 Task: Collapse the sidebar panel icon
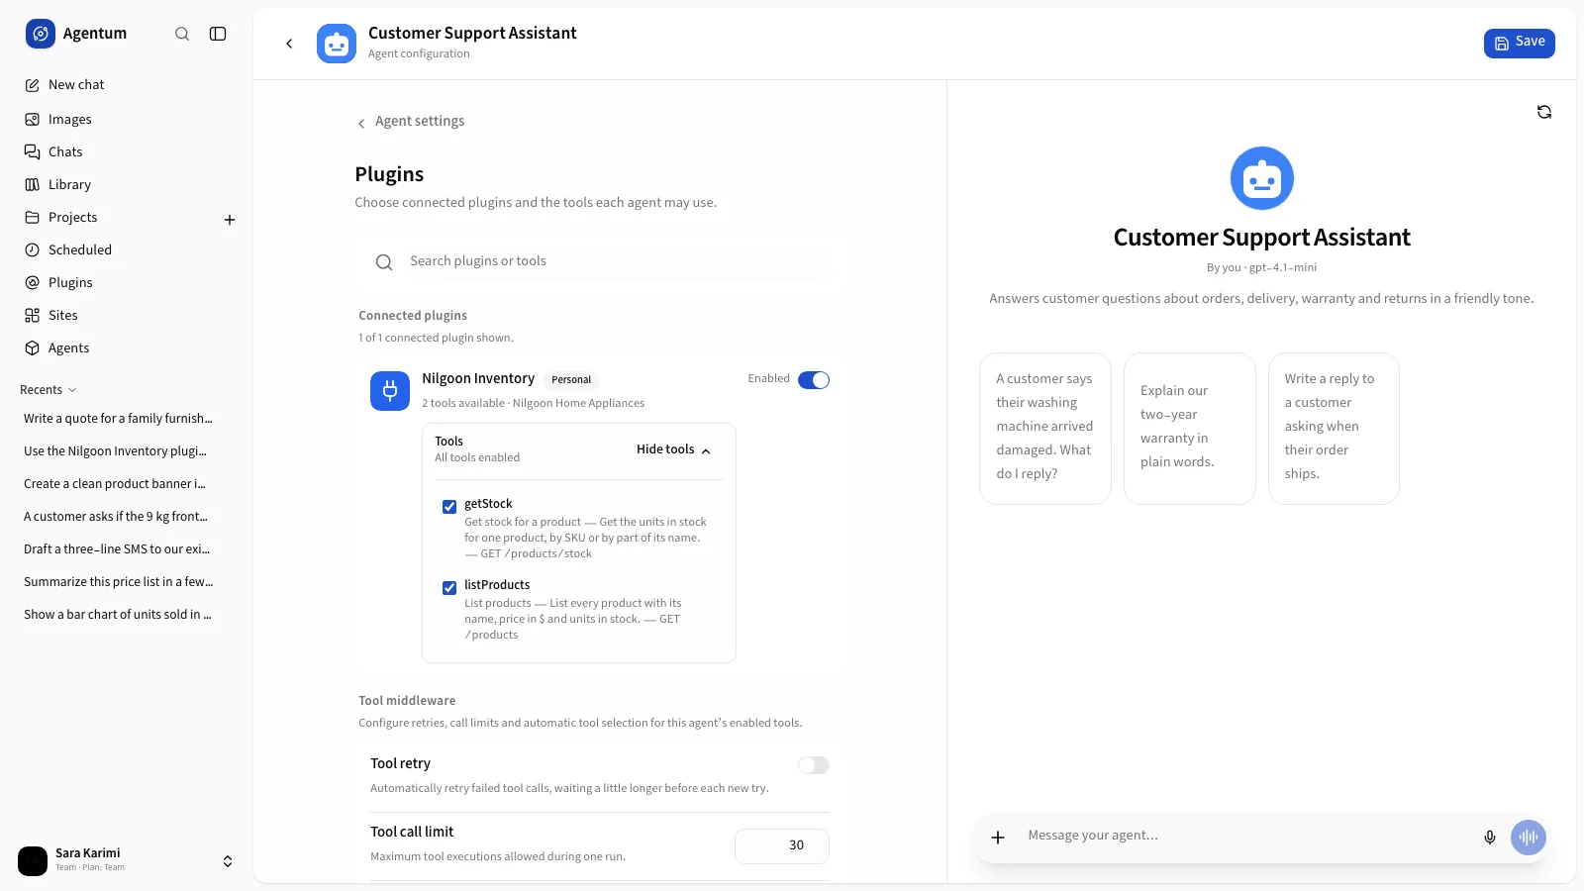pyautogui.click(x=218, y=34)
